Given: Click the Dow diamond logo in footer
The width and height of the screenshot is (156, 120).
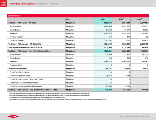Looking at the screenshot, I should tap(13, 116).
